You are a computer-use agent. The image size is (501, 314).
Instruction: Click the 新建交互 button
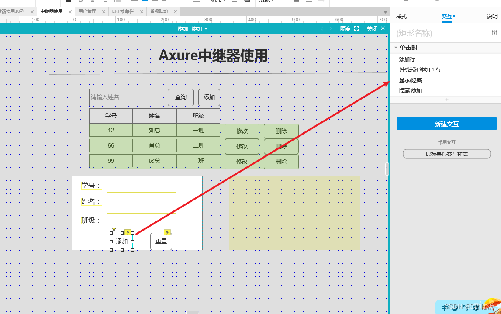tap(447, 124)
